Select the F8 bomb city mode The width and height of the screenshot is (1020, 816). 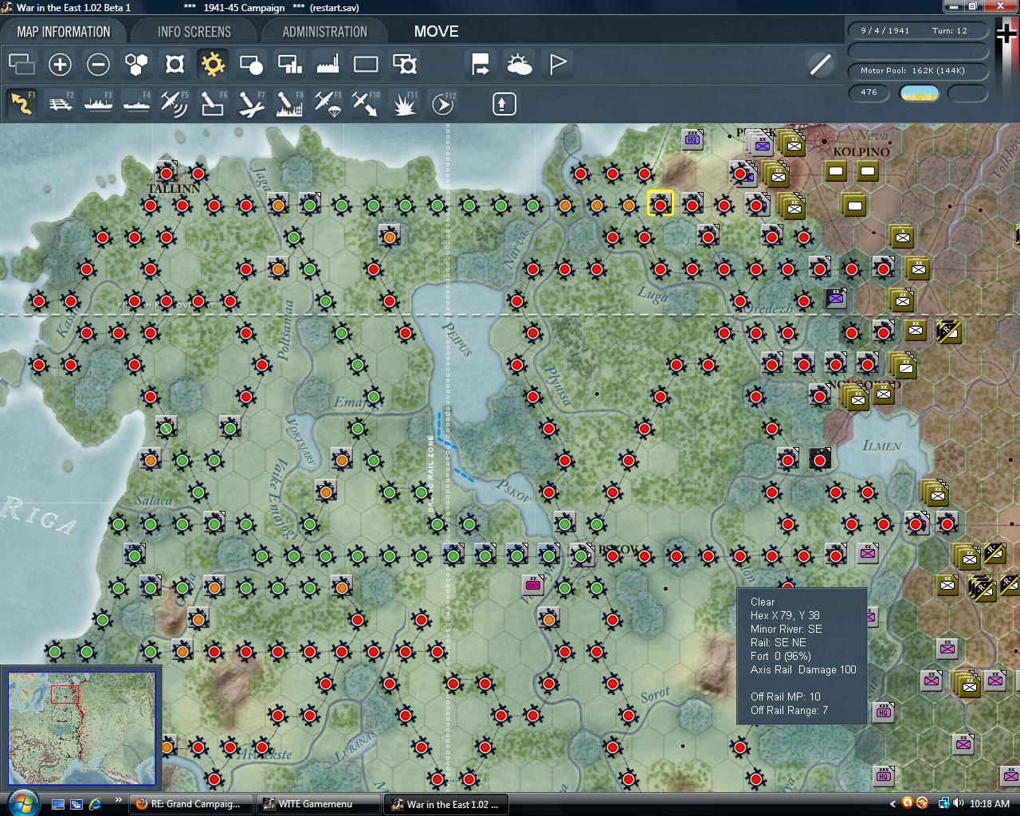pos(289,104)
